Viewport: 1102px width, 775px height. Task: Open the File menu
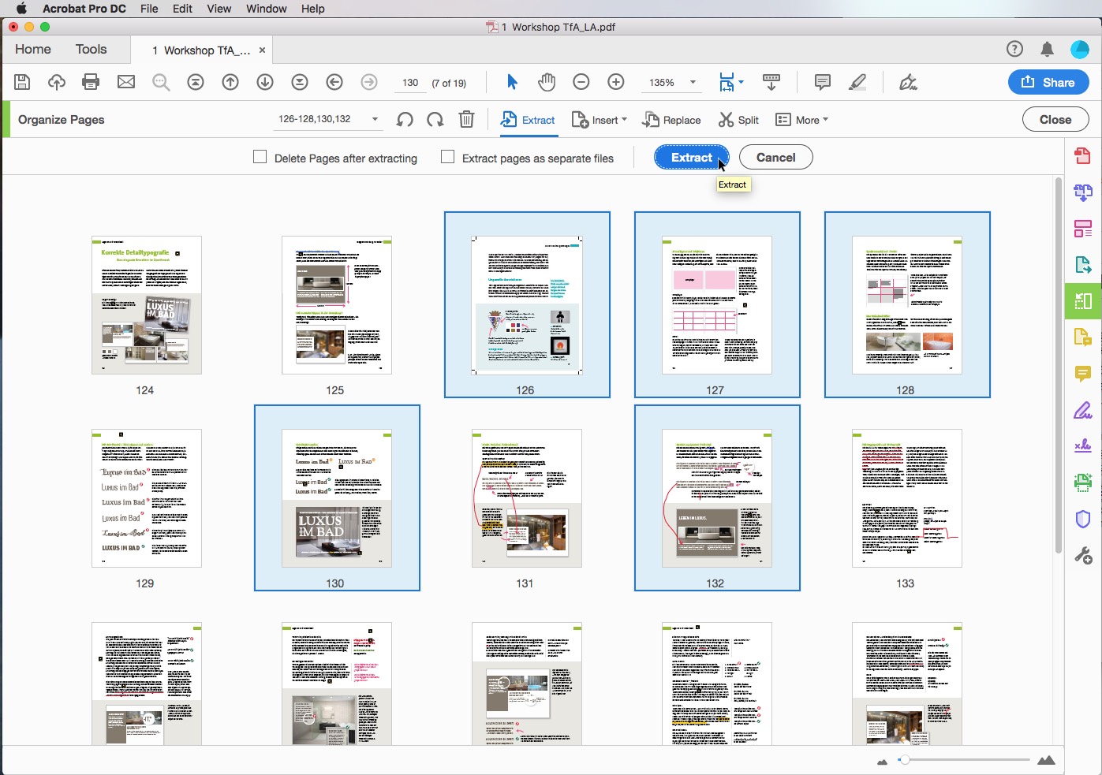[x=149, y=9]
